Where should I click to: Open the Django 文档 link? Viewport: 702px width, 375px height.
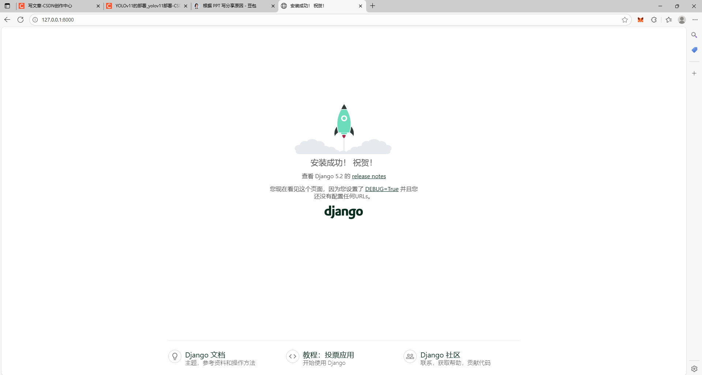tap(205, 355)
